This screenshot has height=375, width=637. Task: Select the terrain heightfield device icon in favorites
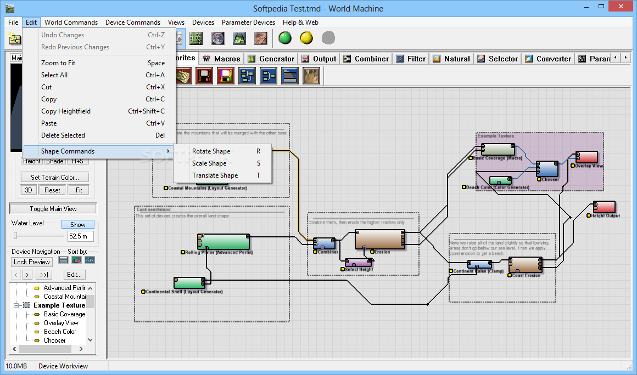point(183,76)
